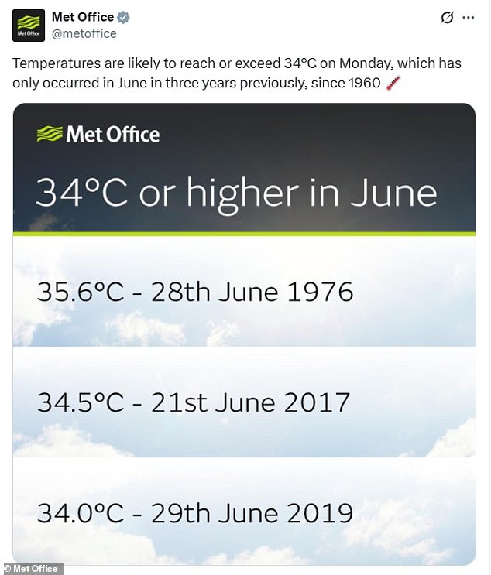The width and height of the screenshot is (491, 575).
Task: Click the dark header banner of the graphic
Action: click(244, 168)
